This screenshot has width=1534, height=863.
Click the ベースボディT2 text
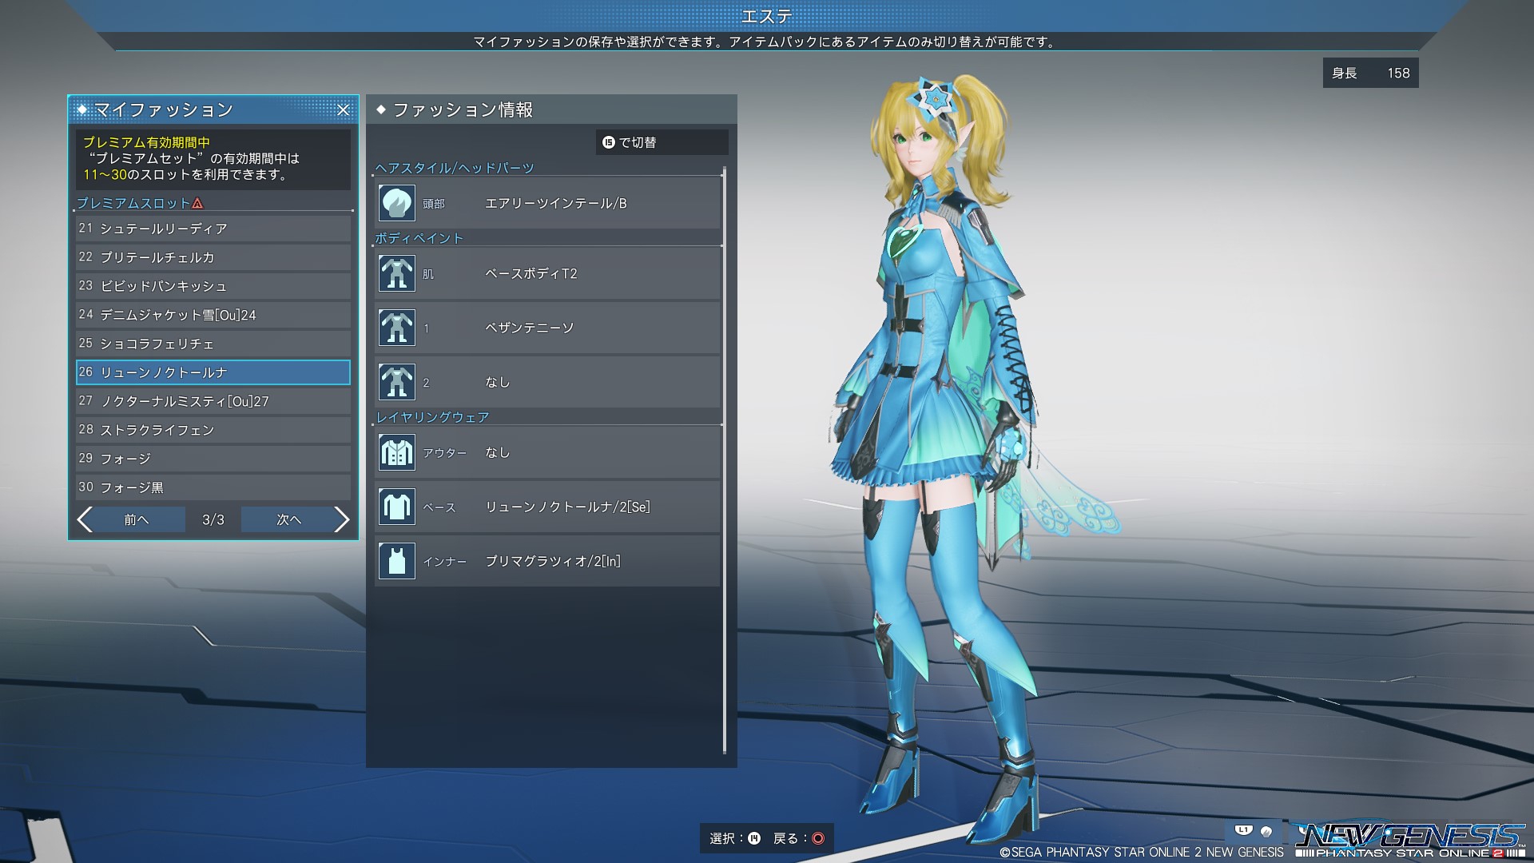click(x=531, y=274)
